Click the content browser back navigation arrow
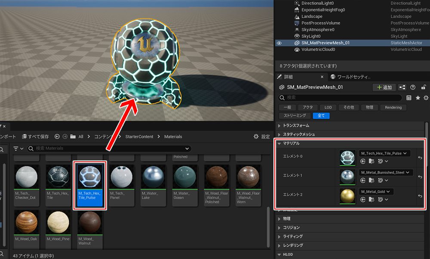 coord(57,136)
